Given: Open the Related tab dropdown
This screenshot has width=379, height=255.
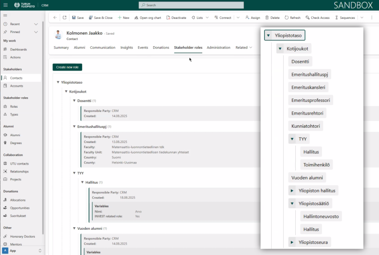Looking at the screenshot, I should tap(244, 47).
